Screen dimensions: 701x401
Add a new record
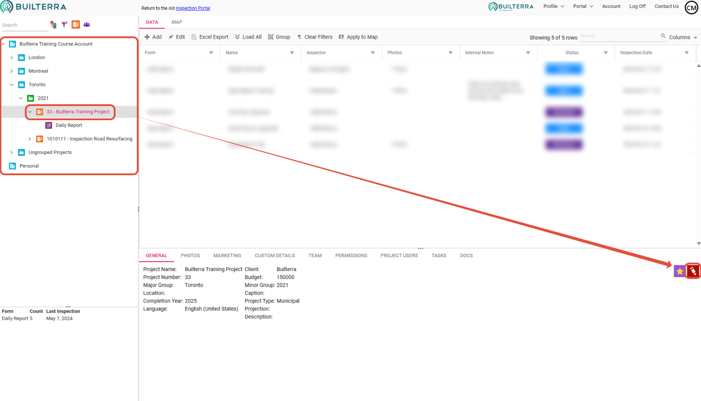[153, 37]
